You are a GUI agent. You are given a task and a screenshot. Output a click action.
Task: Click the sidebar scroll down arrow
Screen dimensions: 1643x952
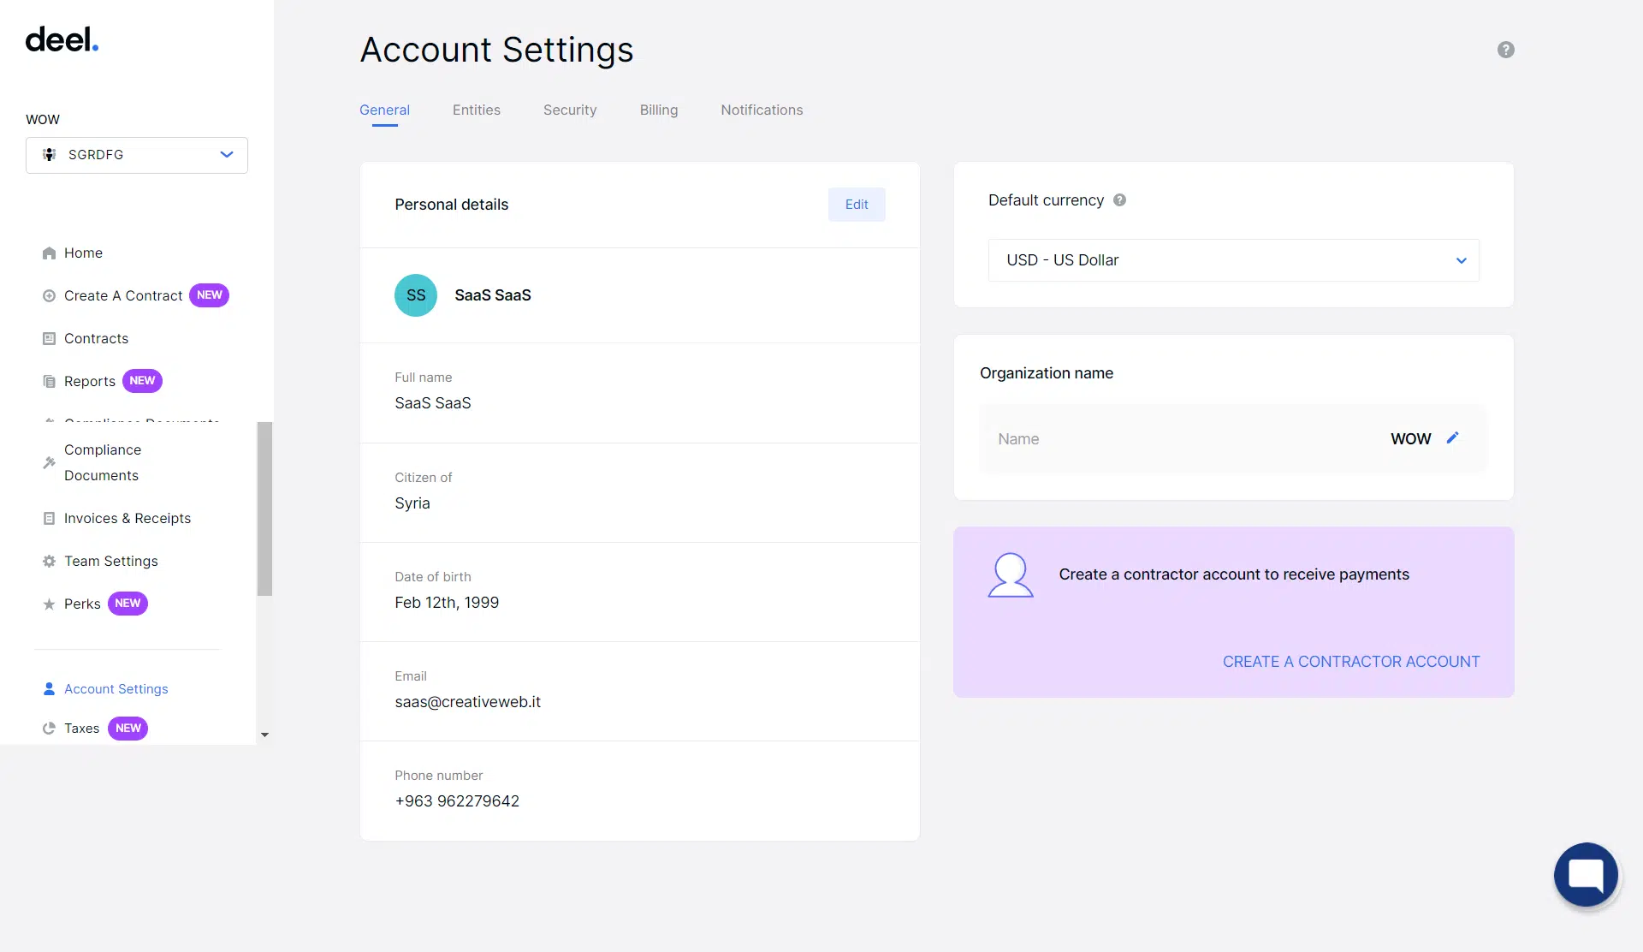(x=264, y=735)
